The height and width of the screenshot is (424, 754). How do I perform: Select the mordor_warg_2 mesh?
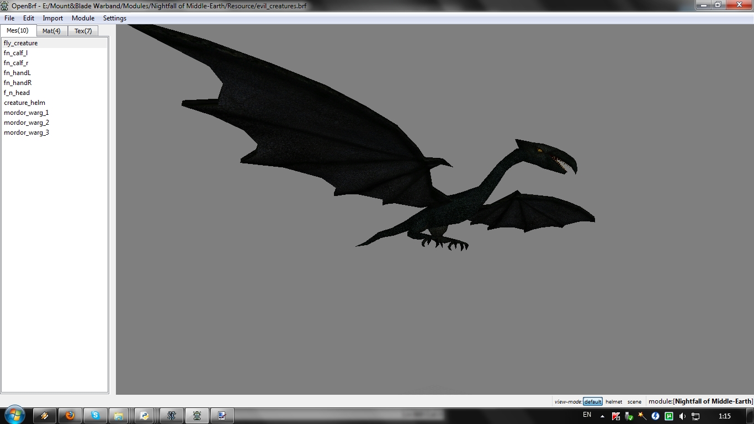pyautogui.click(x=55, y=123)
